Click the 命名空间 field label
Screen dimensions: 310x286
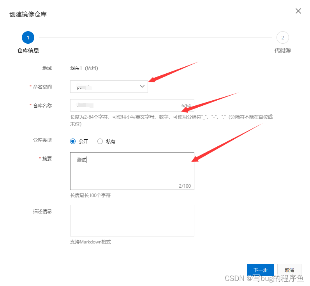point(42,87)
